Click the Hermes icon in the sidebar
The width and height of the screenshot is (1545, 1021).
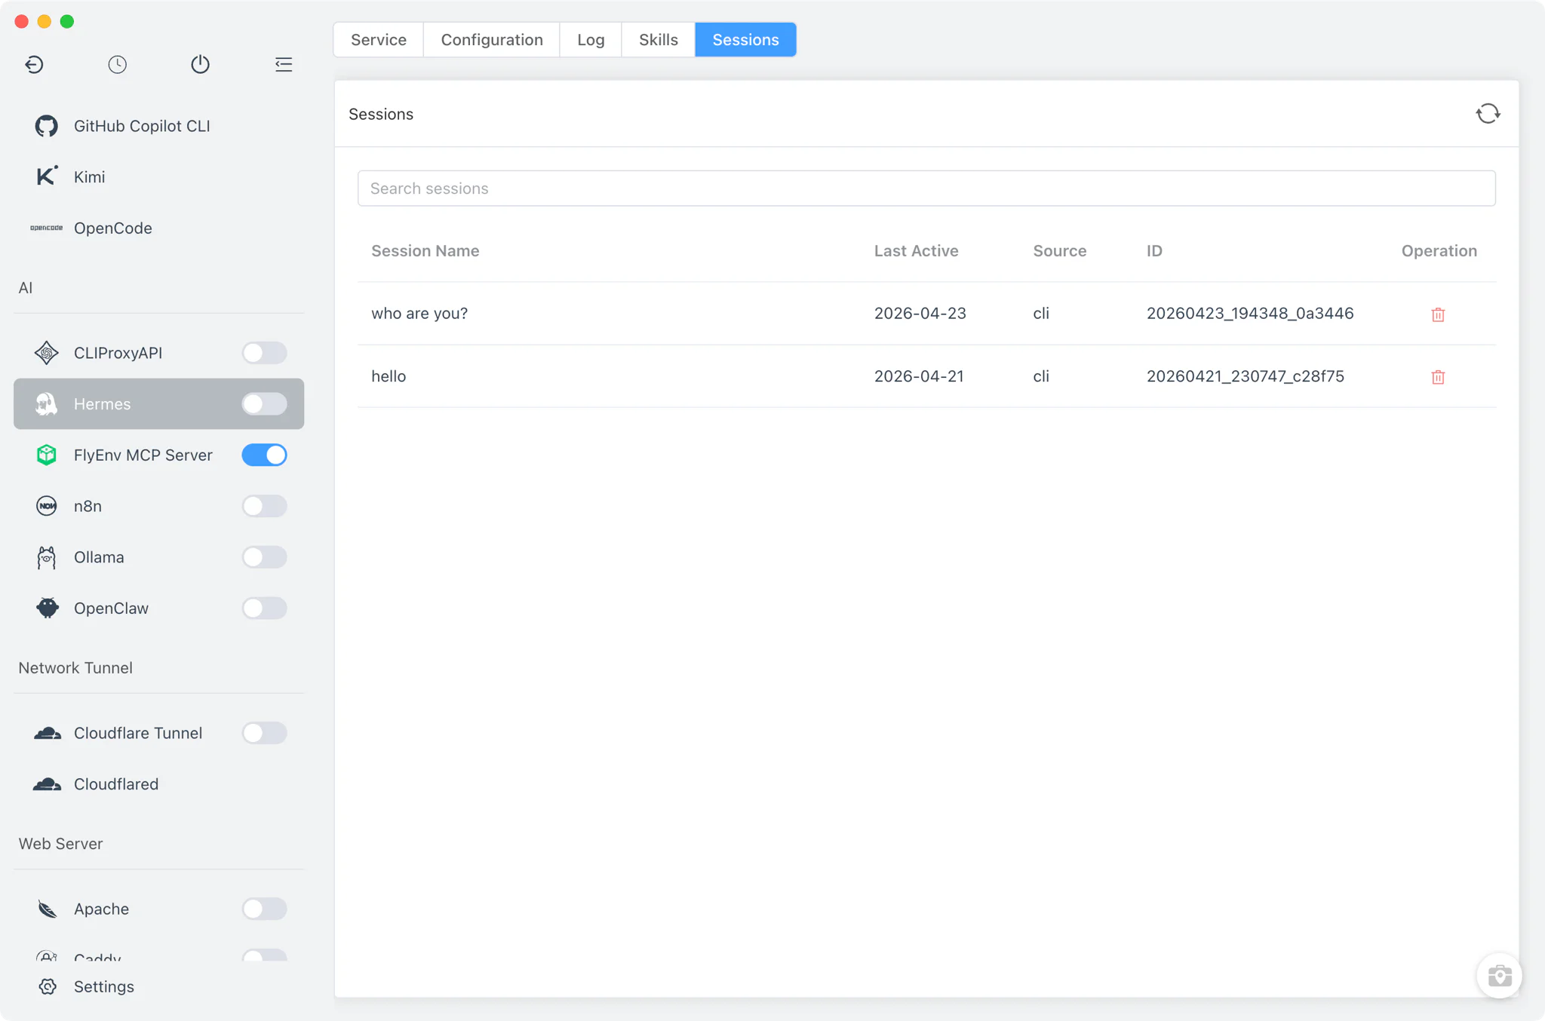click(x=47, y=404)
